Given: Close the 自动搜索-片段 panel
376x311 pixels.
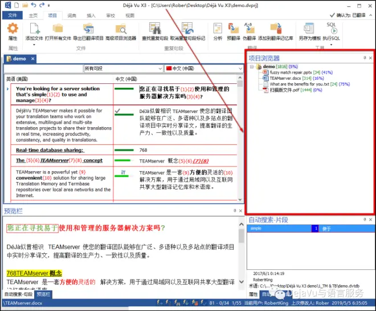Looking at the screenshot, I should click(370, 220).
